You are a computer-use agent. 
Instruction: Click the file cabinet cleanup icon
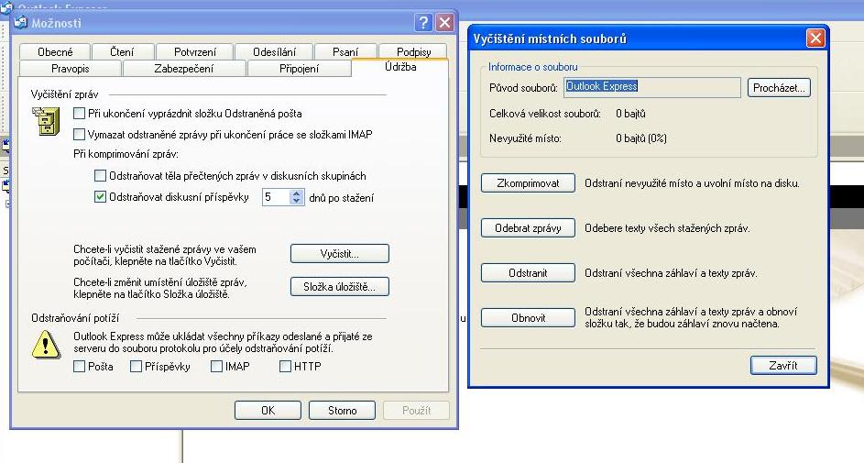point(47,121)
